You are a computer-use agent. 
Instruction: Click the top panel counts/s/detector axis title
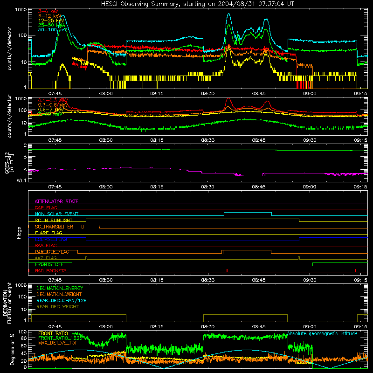9,48
